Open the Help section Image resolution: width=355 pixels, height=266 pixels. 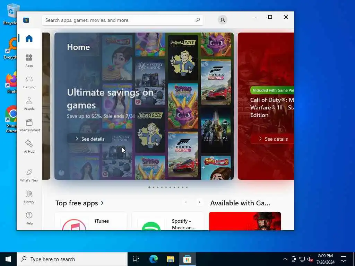[29, 218]
